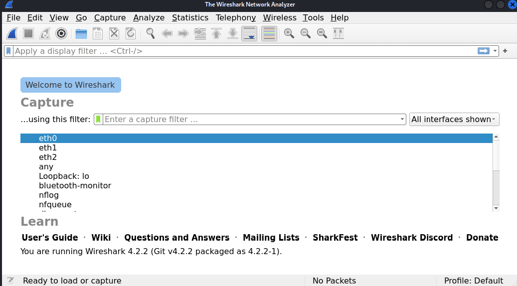Open the Tools menu
This screenshot has width=517, height=286.
click(313, 18)
